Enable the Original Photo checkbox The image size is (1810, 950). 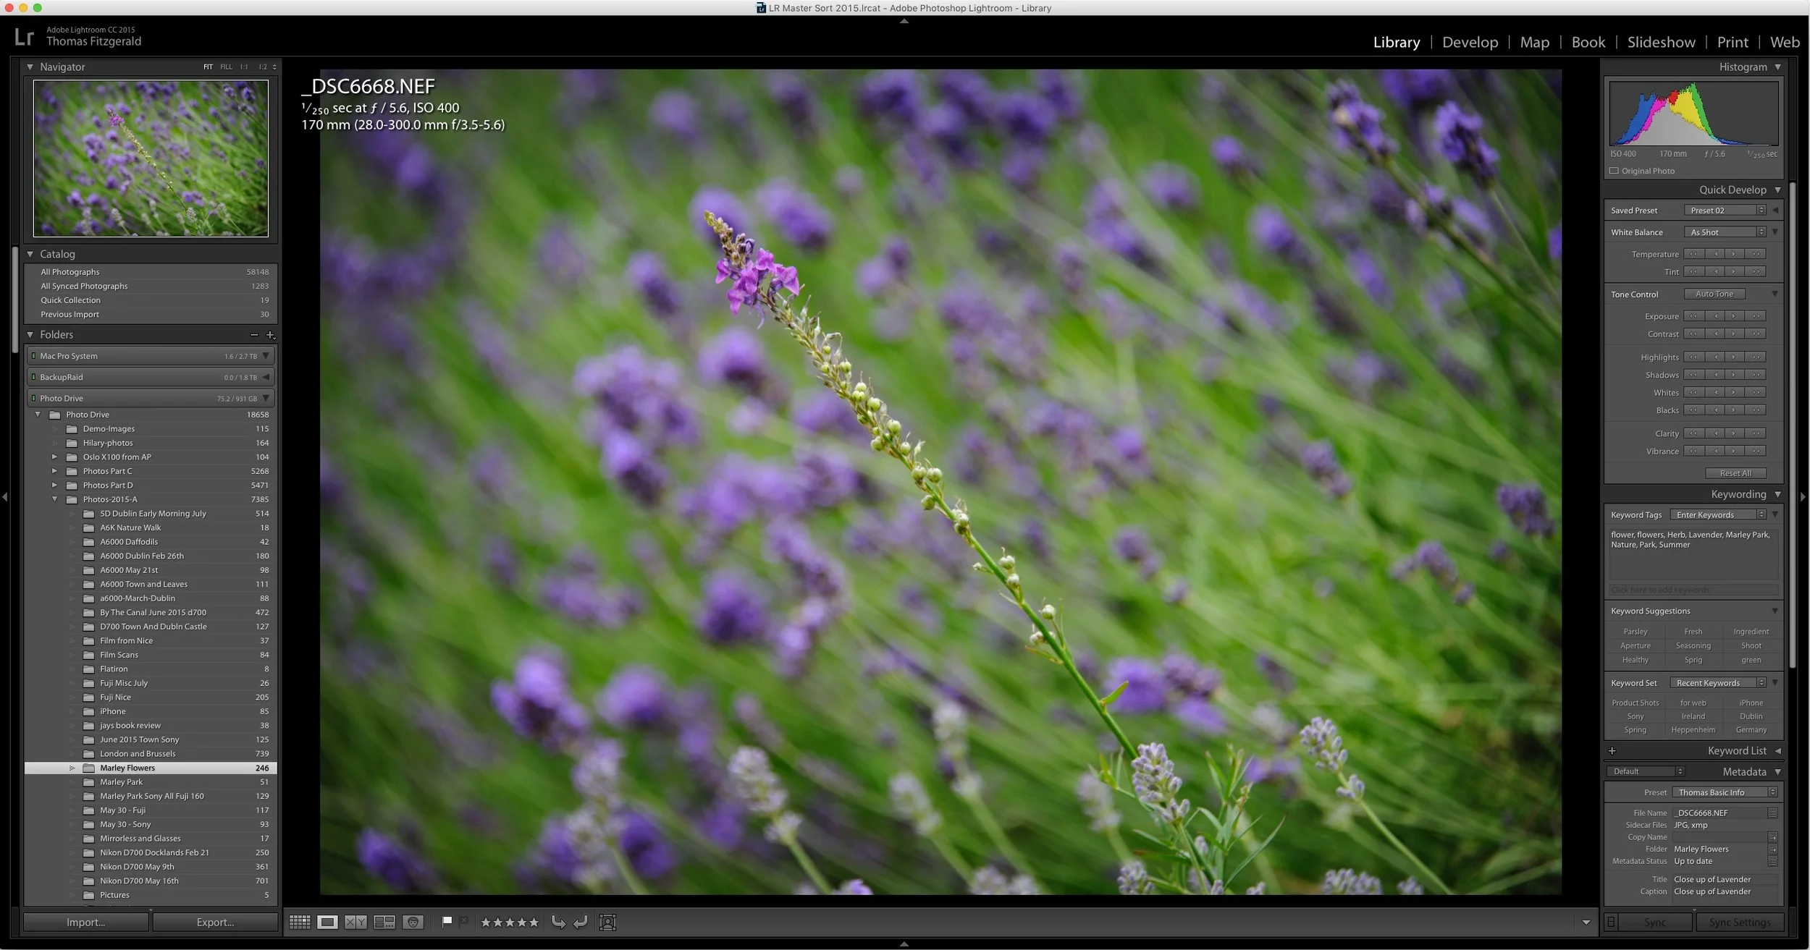(1614, 171)
